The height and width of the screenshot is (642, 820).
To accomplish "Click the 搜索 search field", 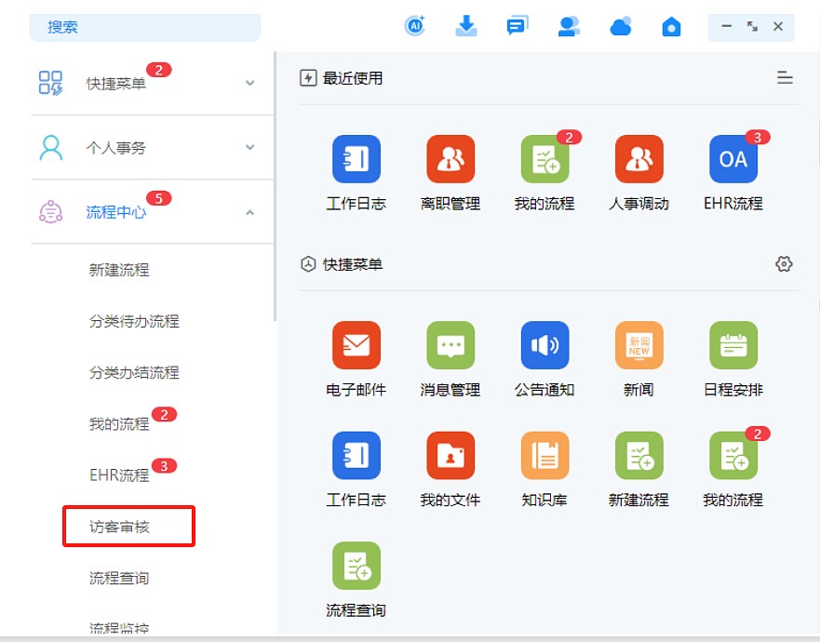I will (145, 27).
